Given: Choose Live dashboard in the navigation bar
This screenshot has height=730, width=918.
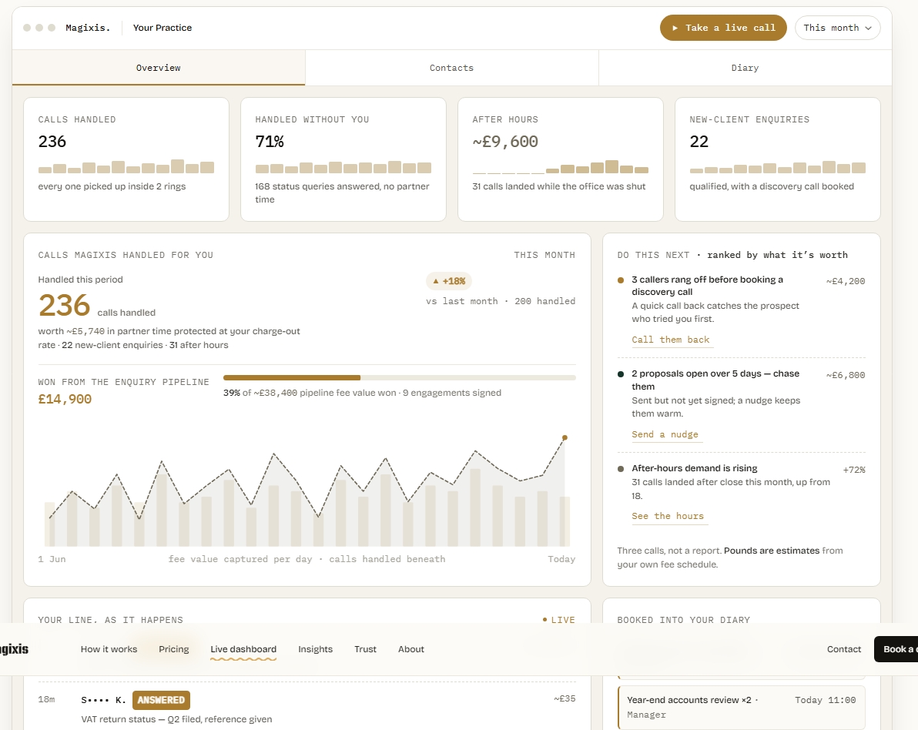Looking at the screenshot, I should [x=243, y=649].
